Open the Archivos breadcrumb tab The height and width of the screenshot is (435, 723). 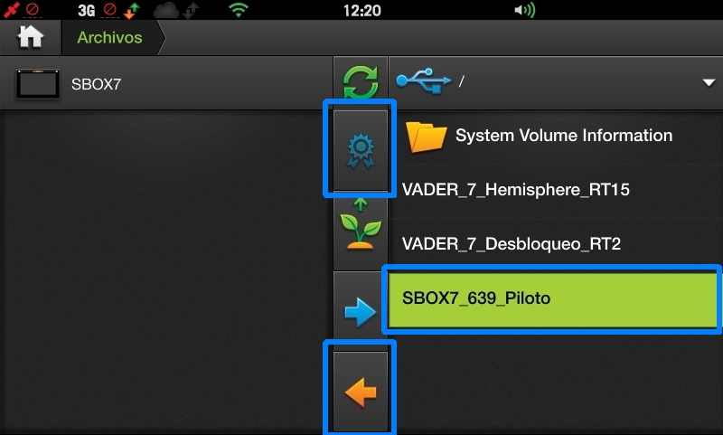pyautogui.click(x=109, y=37)
